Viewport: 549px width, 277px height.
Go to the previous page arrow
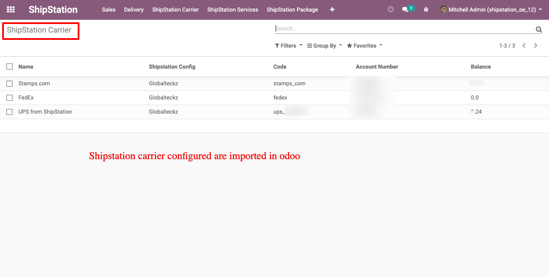coord(524,45)
